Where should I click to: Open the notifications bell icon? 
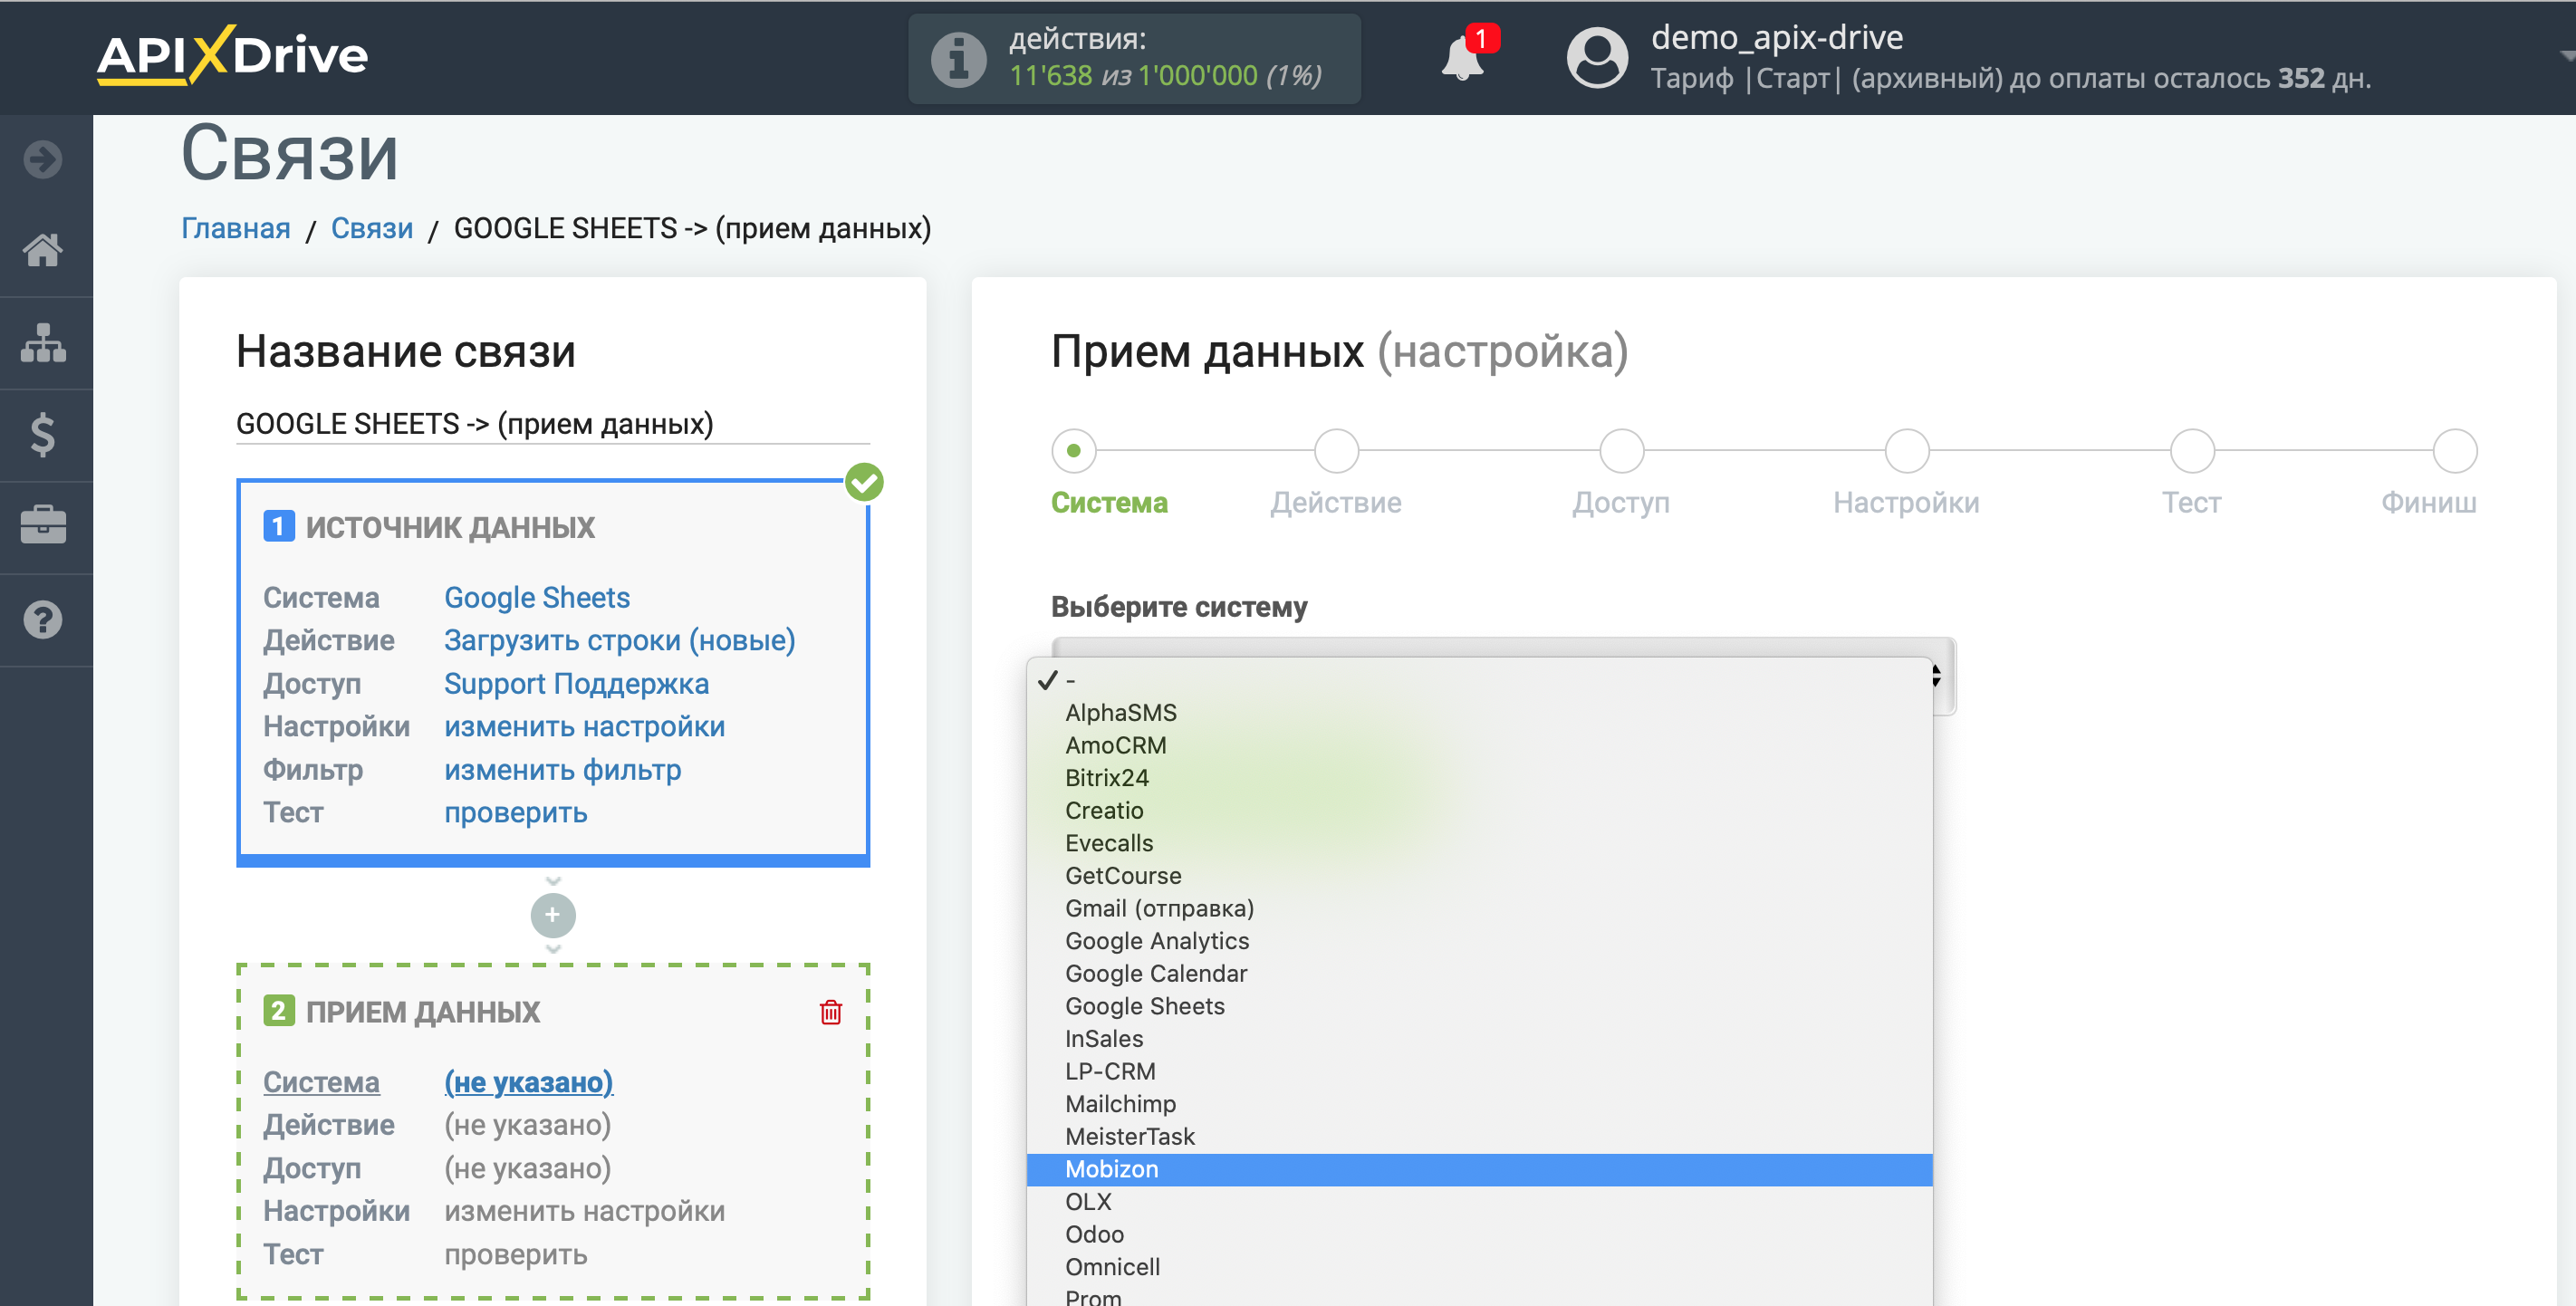1462,57
